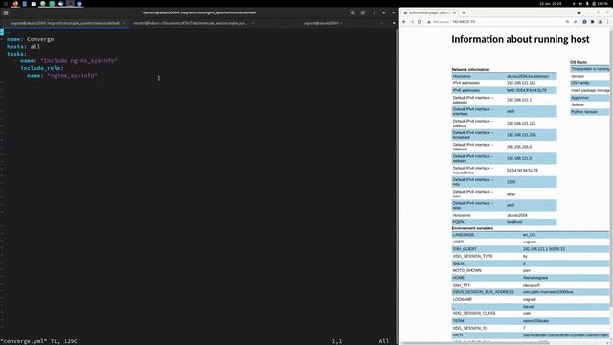Open a new browser tab with the plus button
613x345 pixels.
(x=464, y=12)
